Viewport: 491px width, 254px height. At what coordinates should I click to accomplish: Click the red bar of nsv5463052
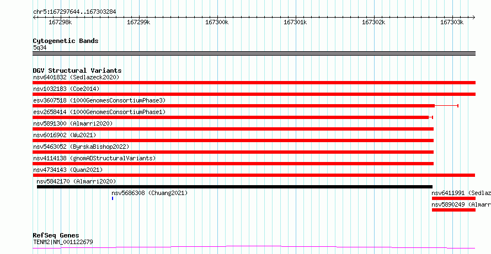tap(233, 152)
